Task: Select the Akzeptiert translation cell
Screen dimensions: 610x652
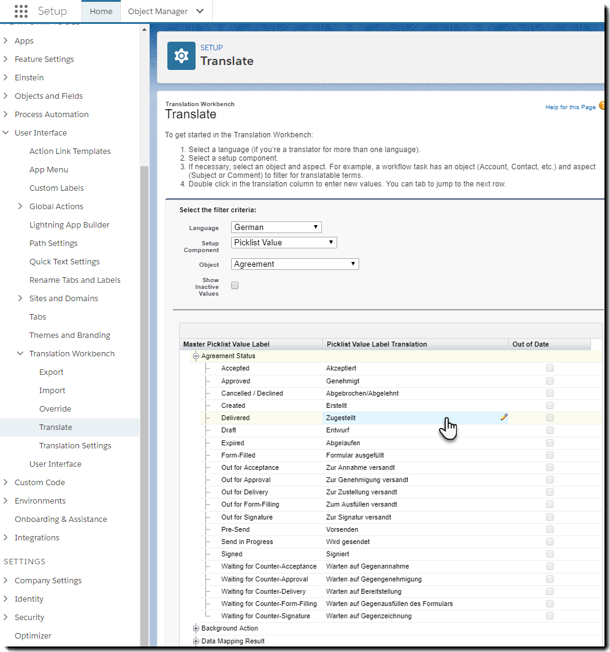Action: pos(416,368)
